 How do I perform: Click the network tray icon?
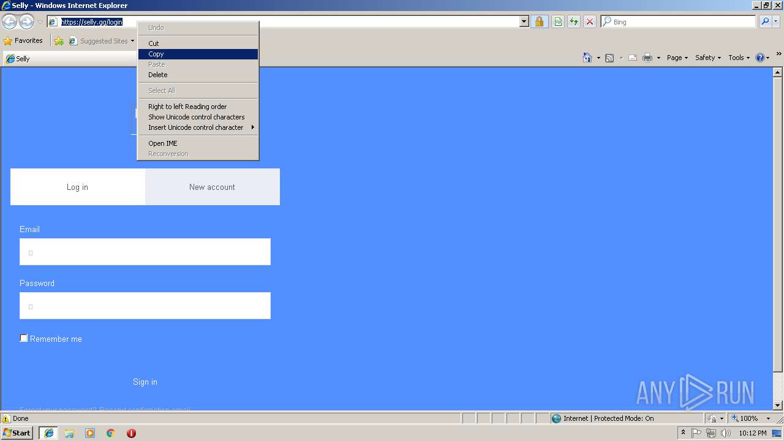tap(711, 433)
